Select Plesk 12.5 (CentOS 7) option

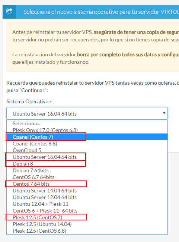87,217
